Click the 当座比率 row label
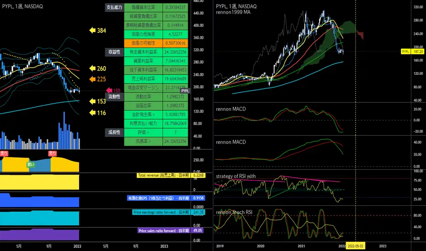Viewport: 426px width, 251px height. coord(144,105)
